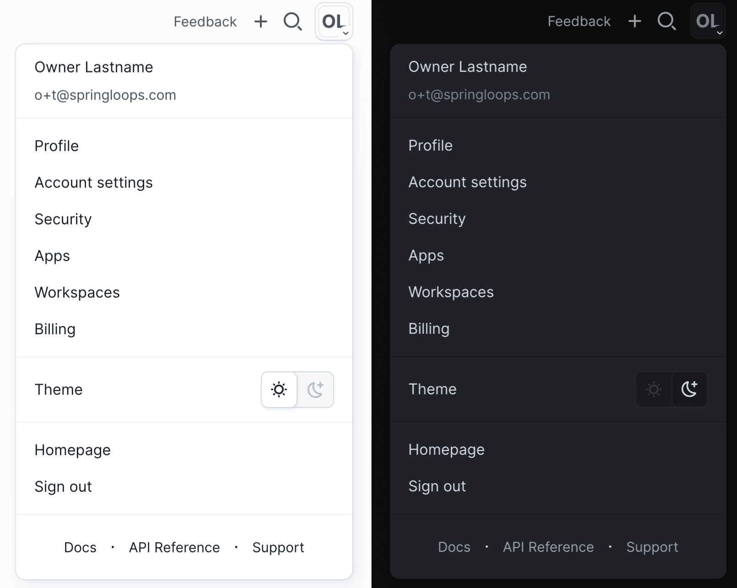Click the plus icon in the dark header

click(635, 21)
